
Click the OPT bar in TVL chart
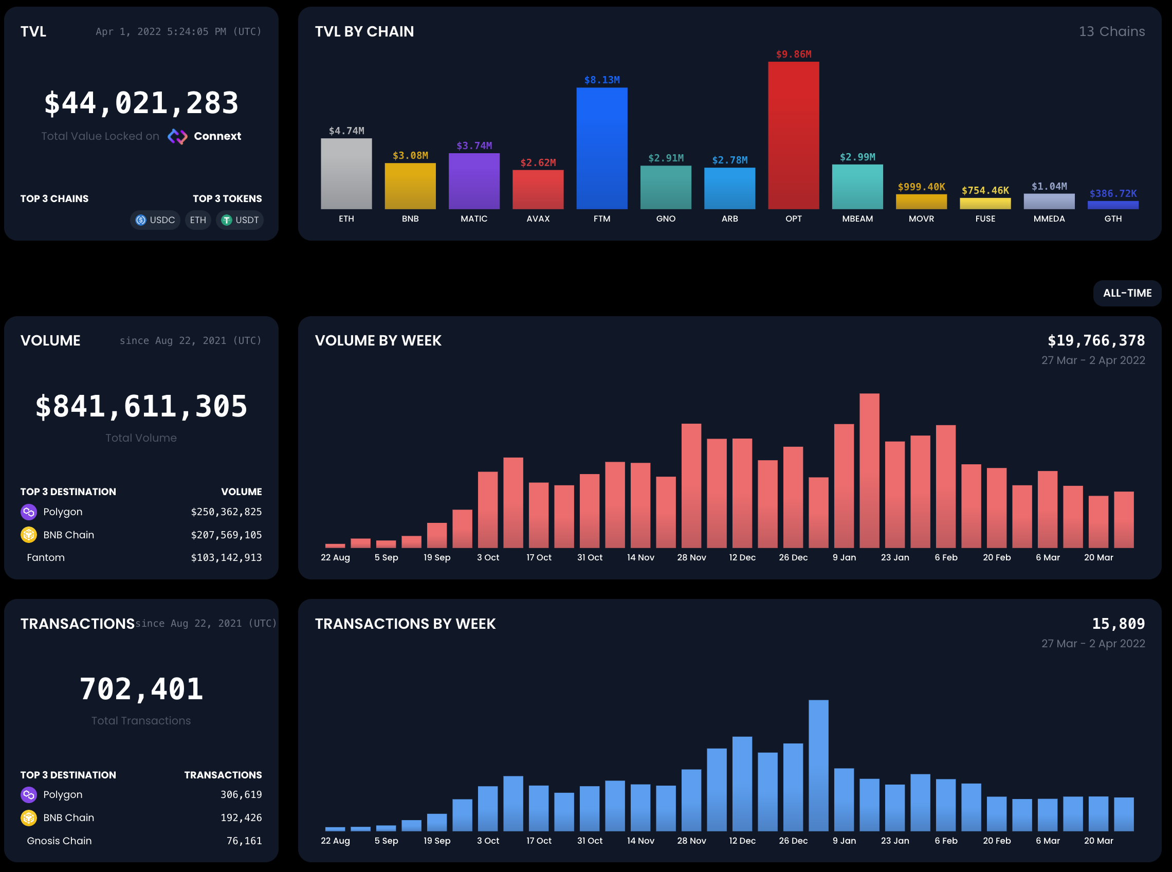(793, 136)
